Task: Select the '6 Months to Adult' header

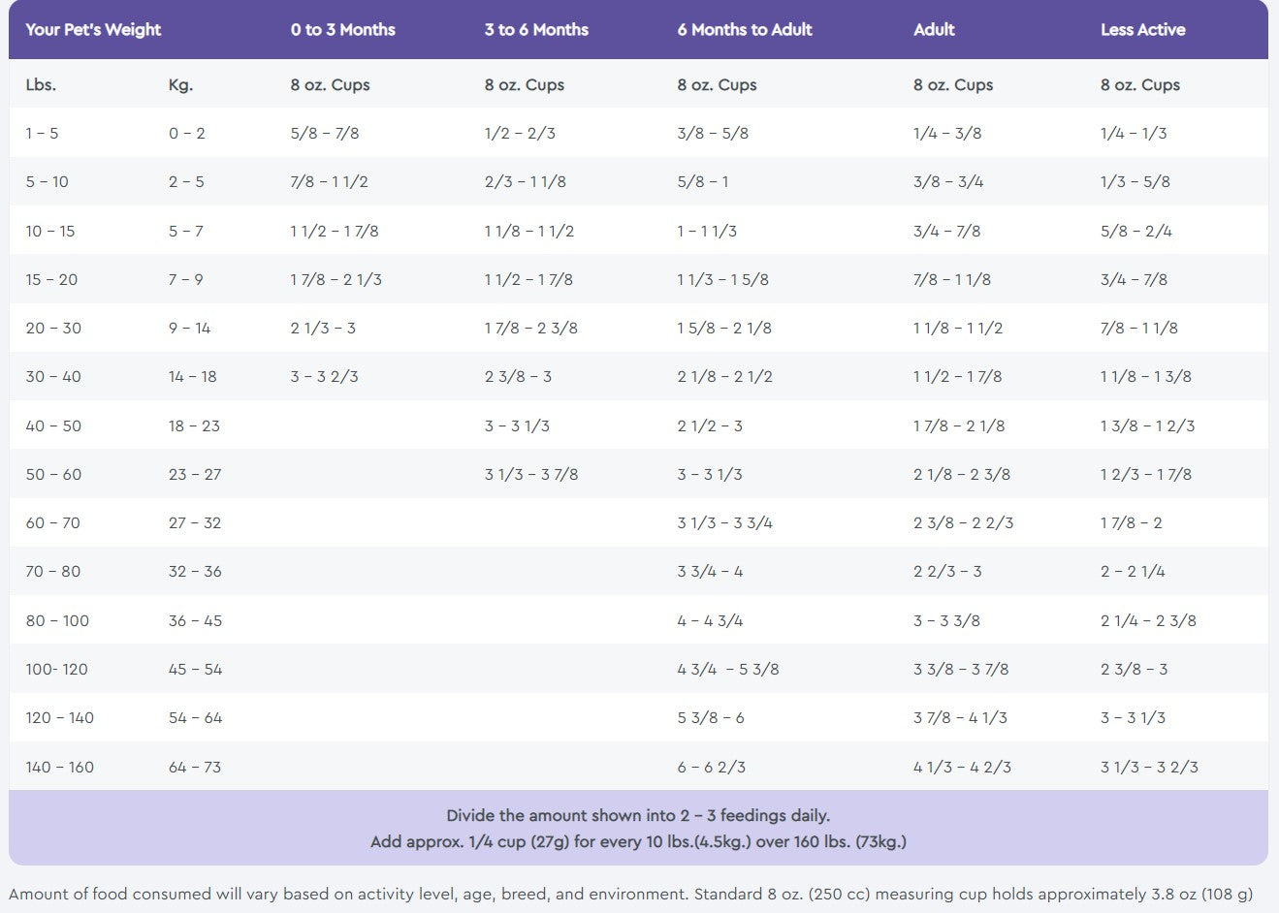Action: click(x=745, y=30)
